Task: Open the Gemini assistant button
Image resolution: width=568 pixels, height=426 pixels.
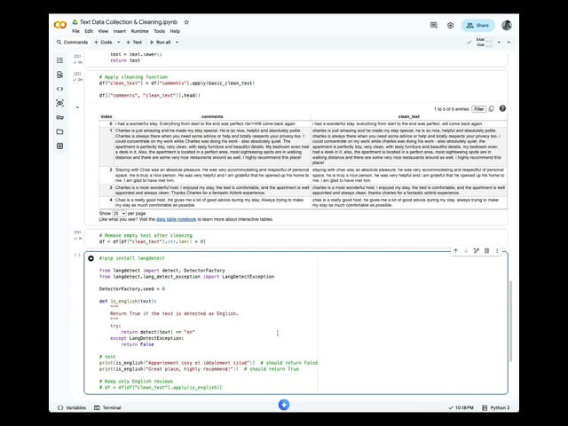Action: [x=284, y=405]
